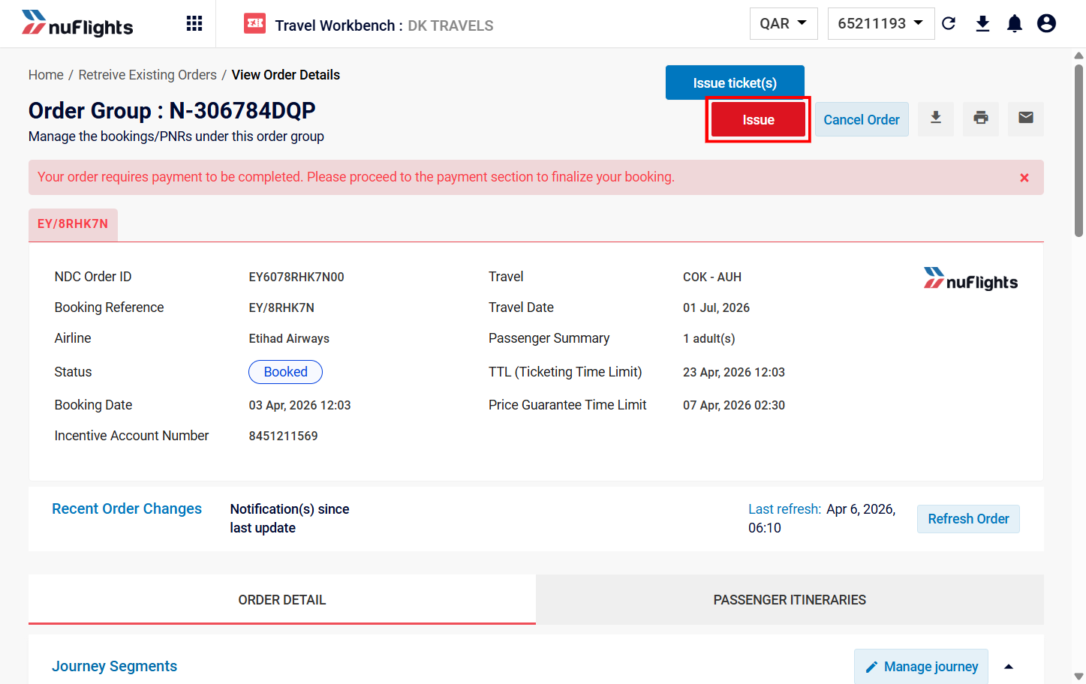Open the apps grid menu icon
Viewport: 1086px width, 684px height.
pos(194,24)
